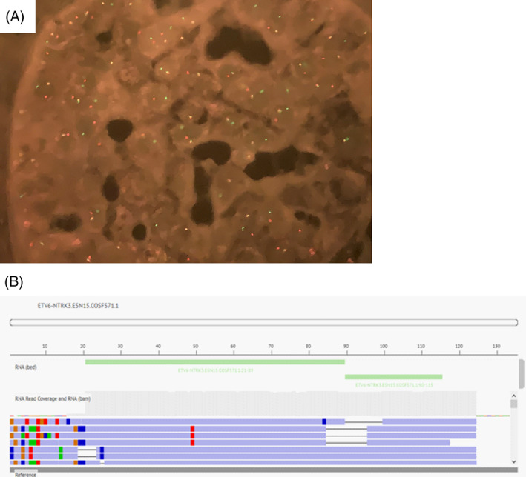Click the overview navigation bar
Screen dimensions: 526x477
click(x=263, y=323)
